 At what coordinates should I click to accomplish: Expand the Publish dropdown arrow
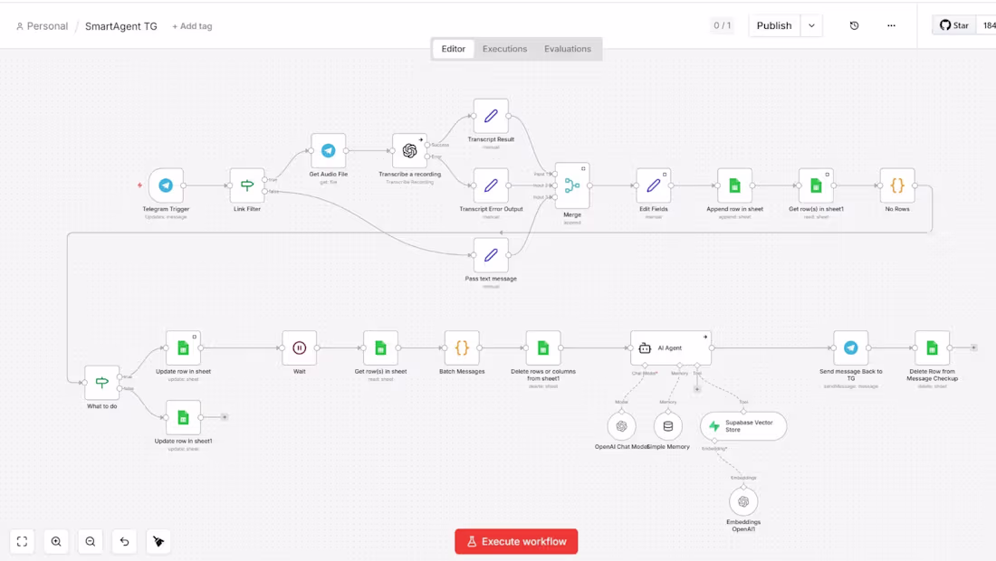coord(812,25)
